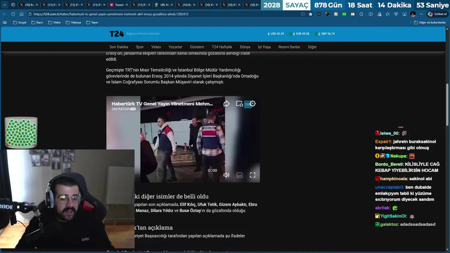Mute the video with speaker icon

[226, 175]
